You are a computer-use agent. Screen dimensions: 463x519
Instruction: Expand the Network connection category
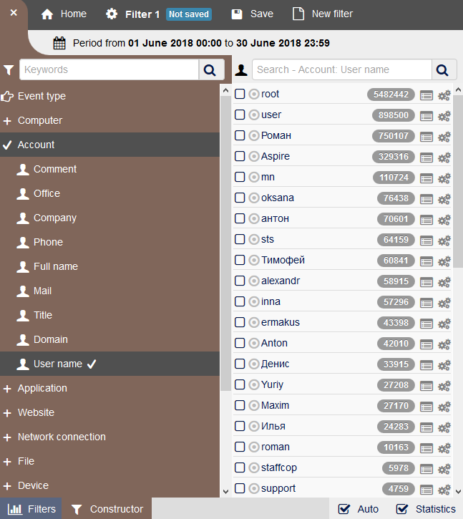(x=61, y=437)
